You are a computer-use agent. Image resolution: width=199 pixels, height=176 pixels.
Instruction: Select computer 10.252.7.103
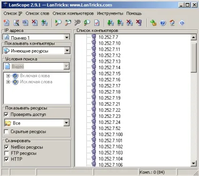(111, 153)
